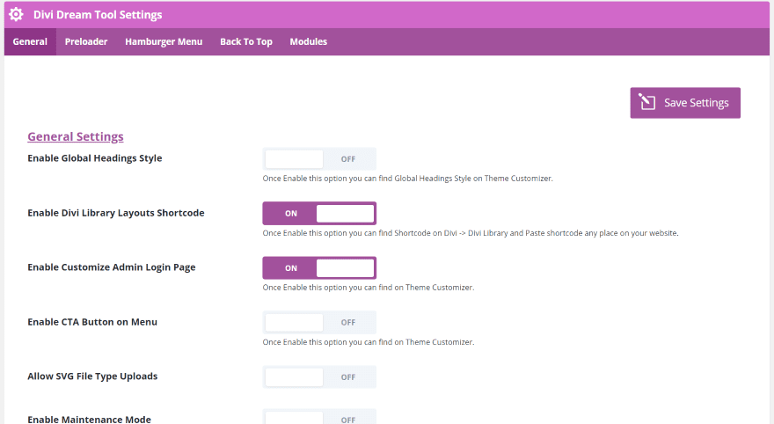The height and width of the screenshot is (424, 774).
Task: Select the Modules tab
Action: click(x=308, y=41)
